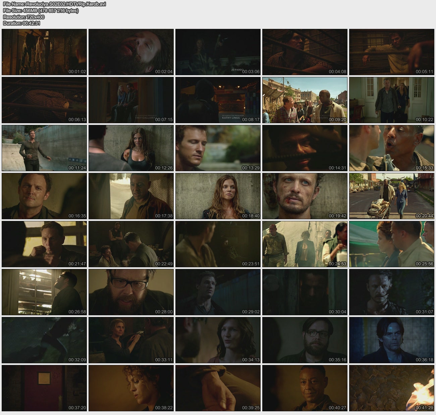Open the 00:33:11 frame

131,340
